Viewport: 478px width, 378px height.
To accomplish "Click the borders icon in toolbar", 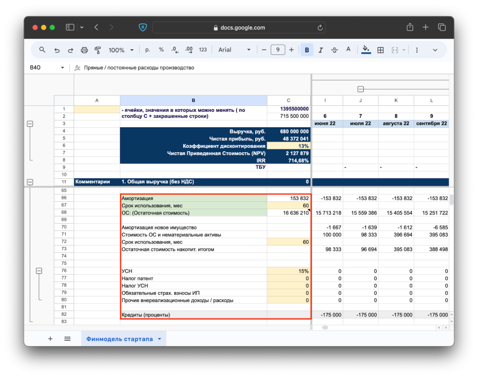I will tap(380, 50).
